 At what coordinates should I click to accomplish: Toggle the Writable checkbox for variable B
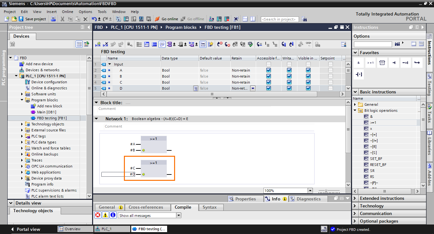[289, 76]
